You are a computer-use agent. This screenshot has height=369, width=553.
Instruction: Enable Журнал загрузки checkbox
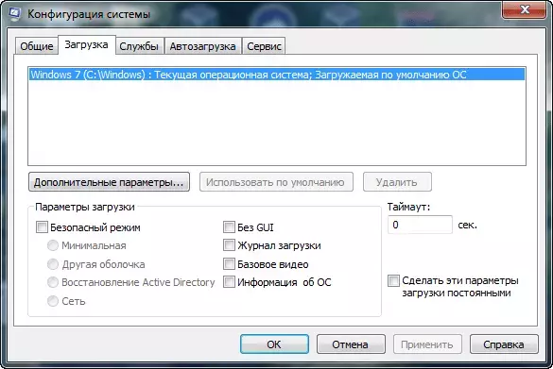tap(229, 245)
